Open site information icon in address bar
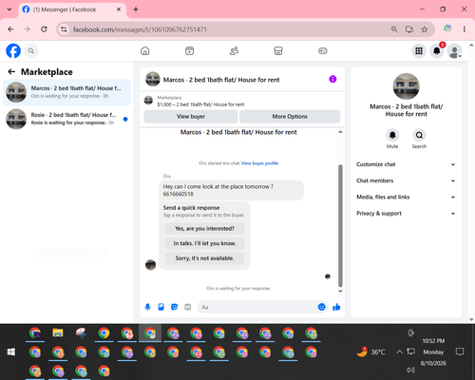Image resolution: width=475 pixels, height=380 pixels. tap(64, 29)
